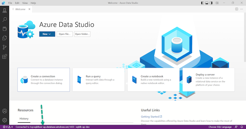Open the Search view in activity bar
This screenshot has width=246, height=129.
click(x=5, y=20)
